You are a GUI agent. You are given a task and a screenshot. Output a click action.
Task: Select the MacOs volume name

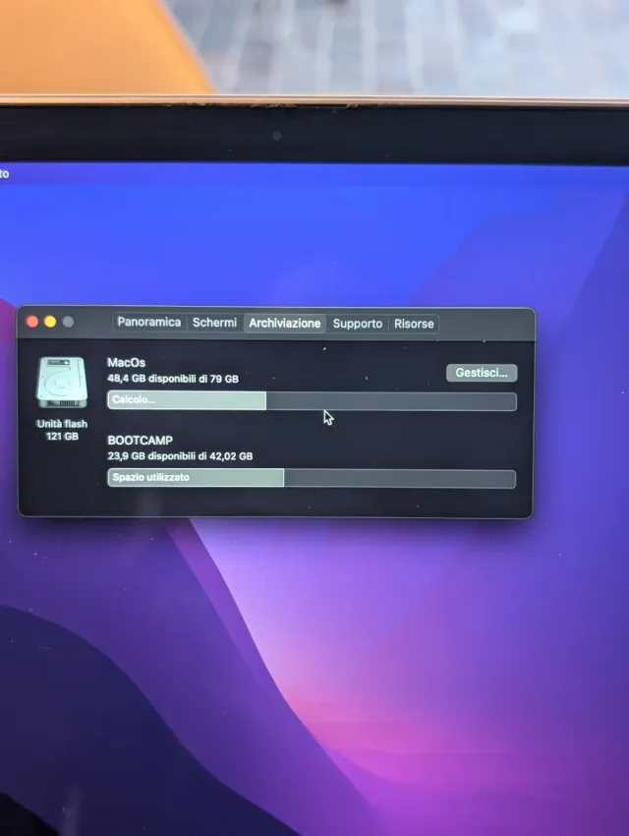tap(126, 363)
